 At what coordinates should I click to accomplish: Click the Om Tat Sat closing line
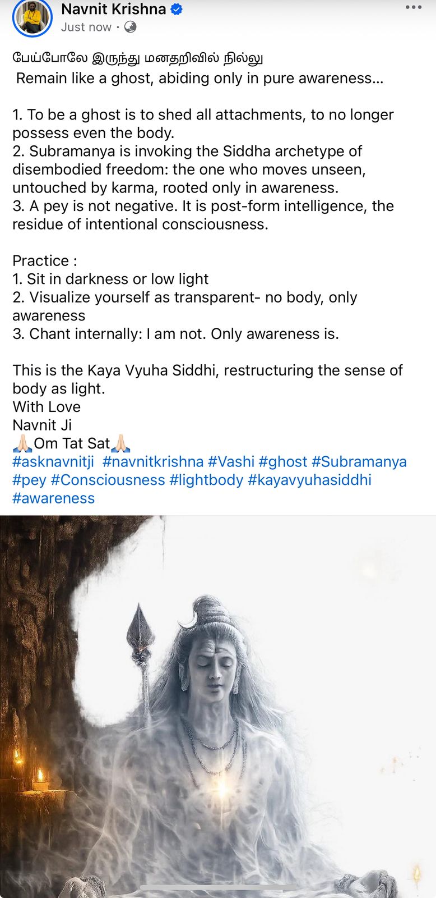click(72, 443)
